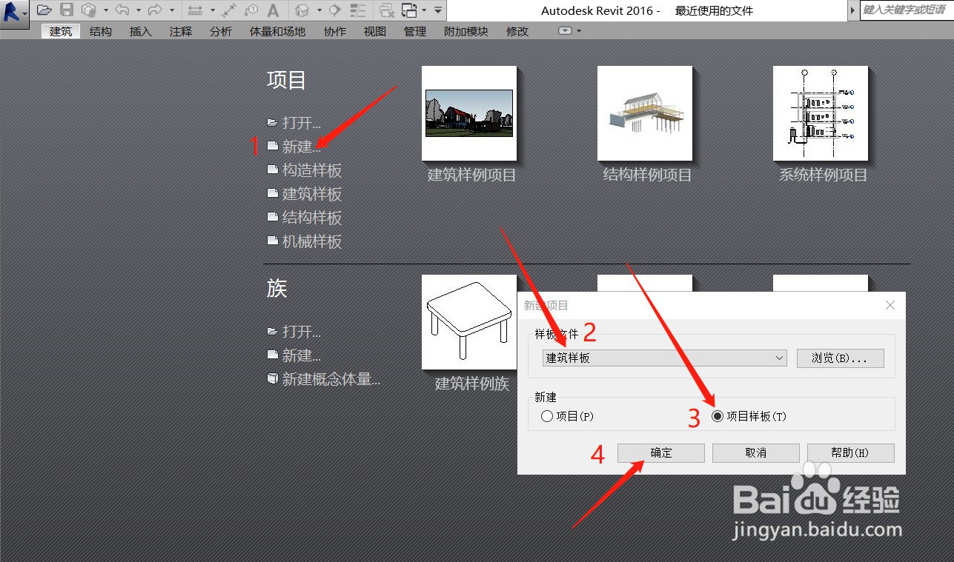Image resolution: width=954 pixels, height=562 pixels.
Task: Open the 系统样例项目 thumbnail
Action: click(821, 113)
